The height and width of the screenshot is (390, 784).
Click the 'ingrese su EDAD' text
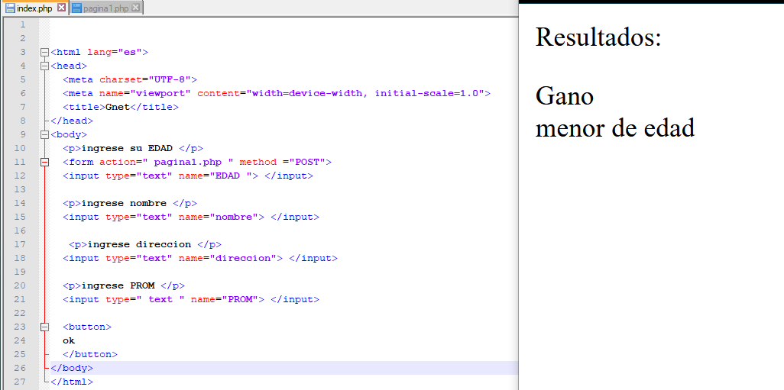[127, 148]
